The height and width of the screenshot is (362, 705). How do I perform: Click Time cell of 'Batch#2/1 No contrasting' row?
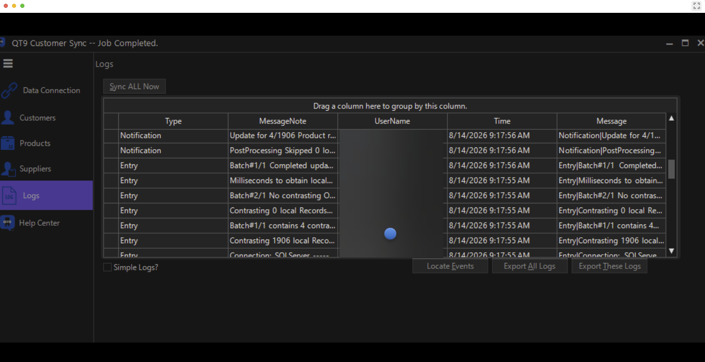coord(502,195)
